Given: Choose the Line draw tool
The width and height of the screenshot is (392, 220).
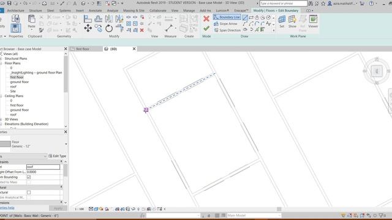Looking at the screenshot, I should pos(245,18).
